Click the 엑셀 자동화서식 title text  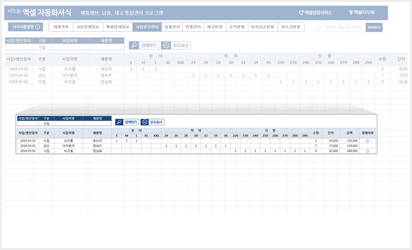point(47,12)
